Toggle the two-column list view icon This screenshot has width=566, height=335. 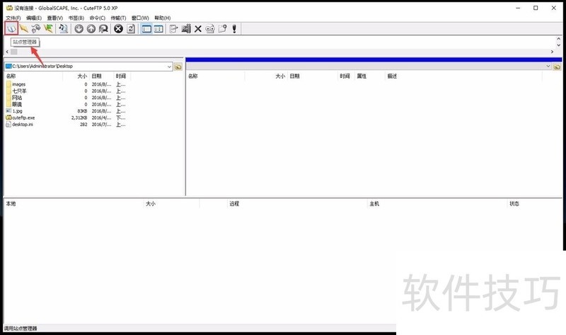pos(158,28)
